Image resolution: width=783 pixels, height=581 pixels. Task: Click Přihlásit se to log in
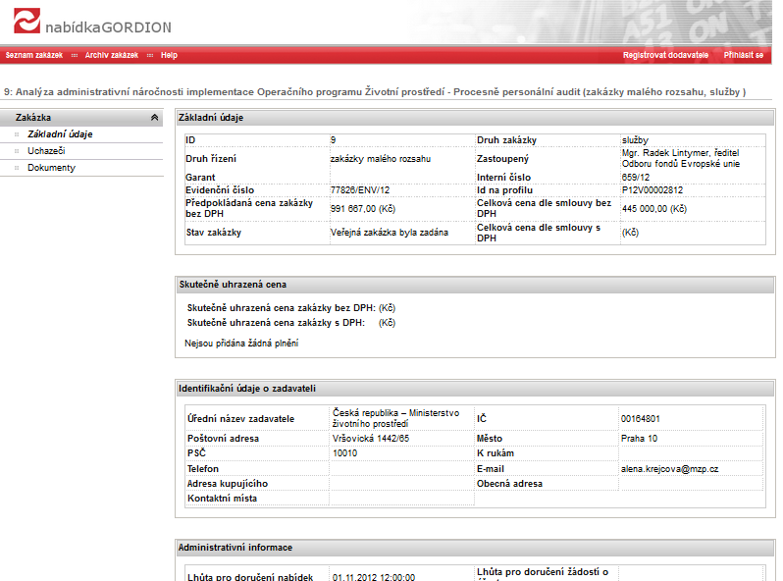click(x=744, y=55)
